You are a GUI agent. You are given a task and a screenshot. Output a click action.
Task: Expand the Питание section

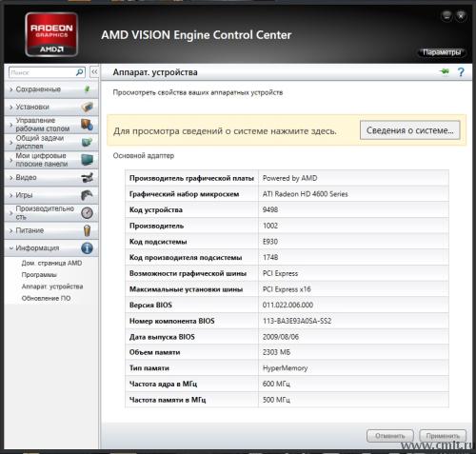pyautogui.click(x=51, y=230)
